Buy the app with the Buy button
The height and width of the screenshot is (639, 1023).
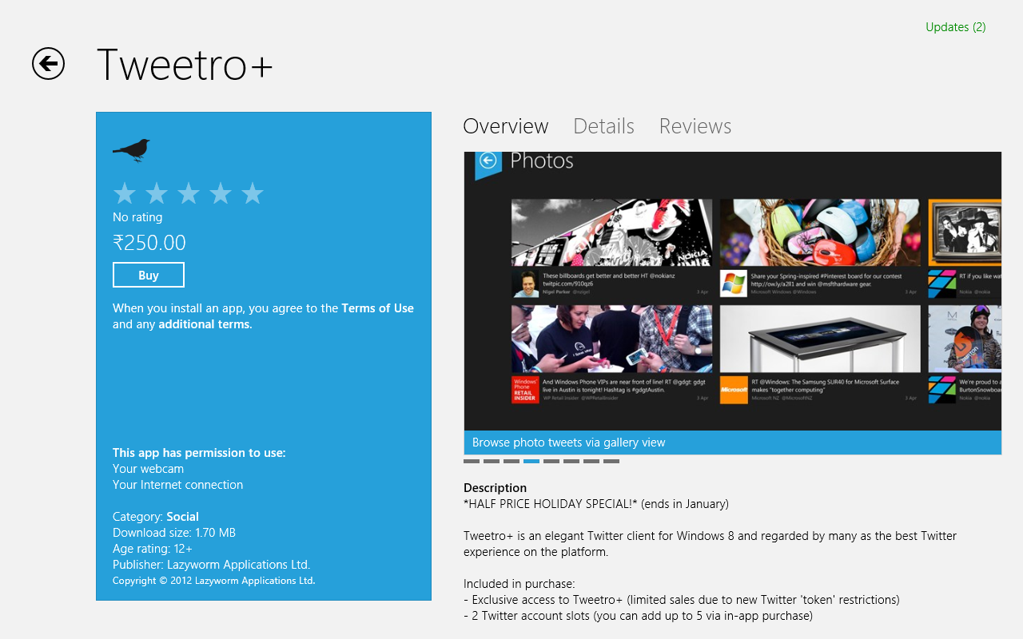point(149,275)
